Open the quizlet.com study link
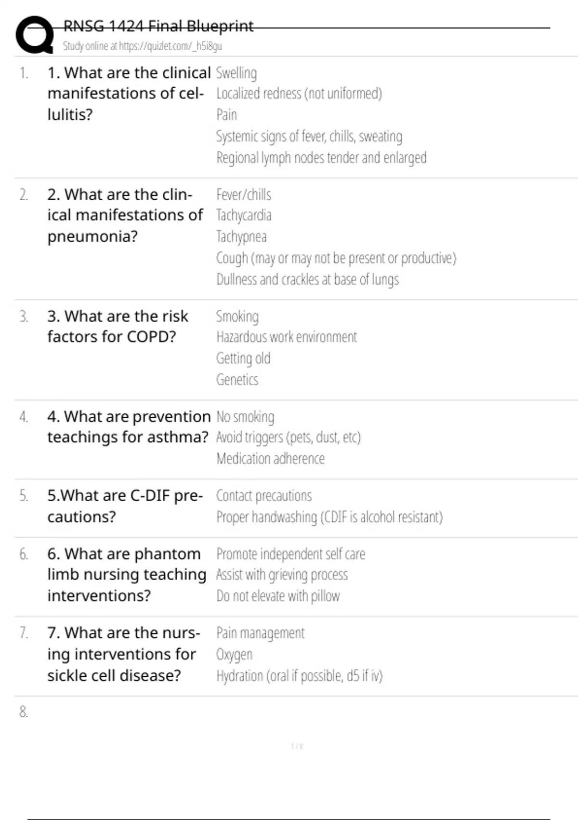 click(142, 46)
